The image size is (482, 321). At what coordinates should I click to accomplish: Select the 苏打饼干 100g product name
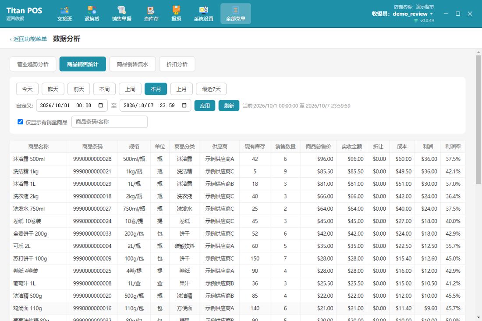pos(30,259)
